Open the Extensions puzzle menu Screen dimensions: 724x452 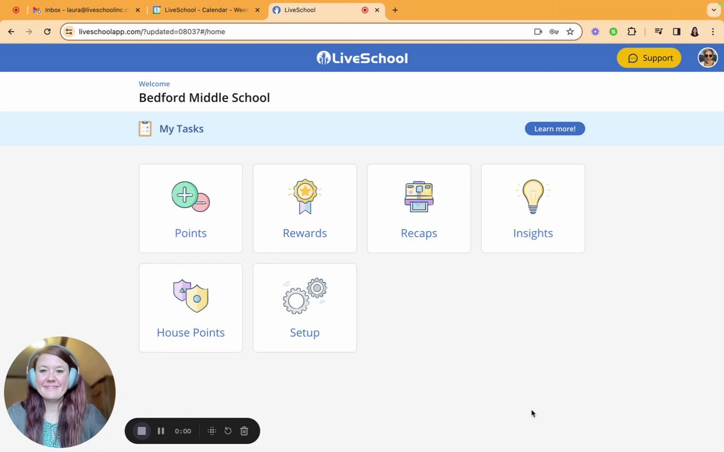632,32
